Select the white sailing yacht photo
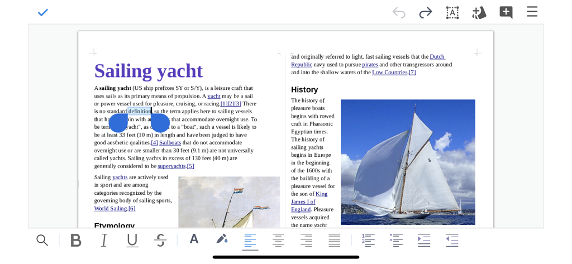Viewport: 572px width, 264px height. tap(408, 162)
